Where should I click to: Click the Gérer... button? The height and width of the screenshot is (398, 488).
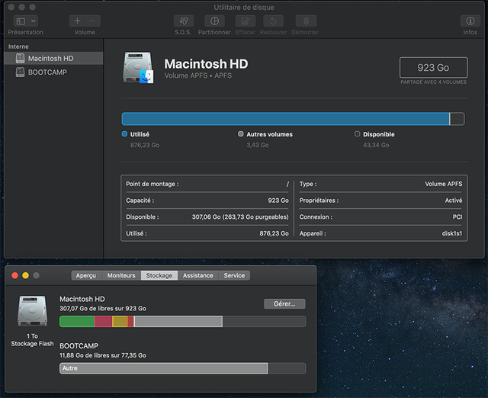[x=284, y=303]
